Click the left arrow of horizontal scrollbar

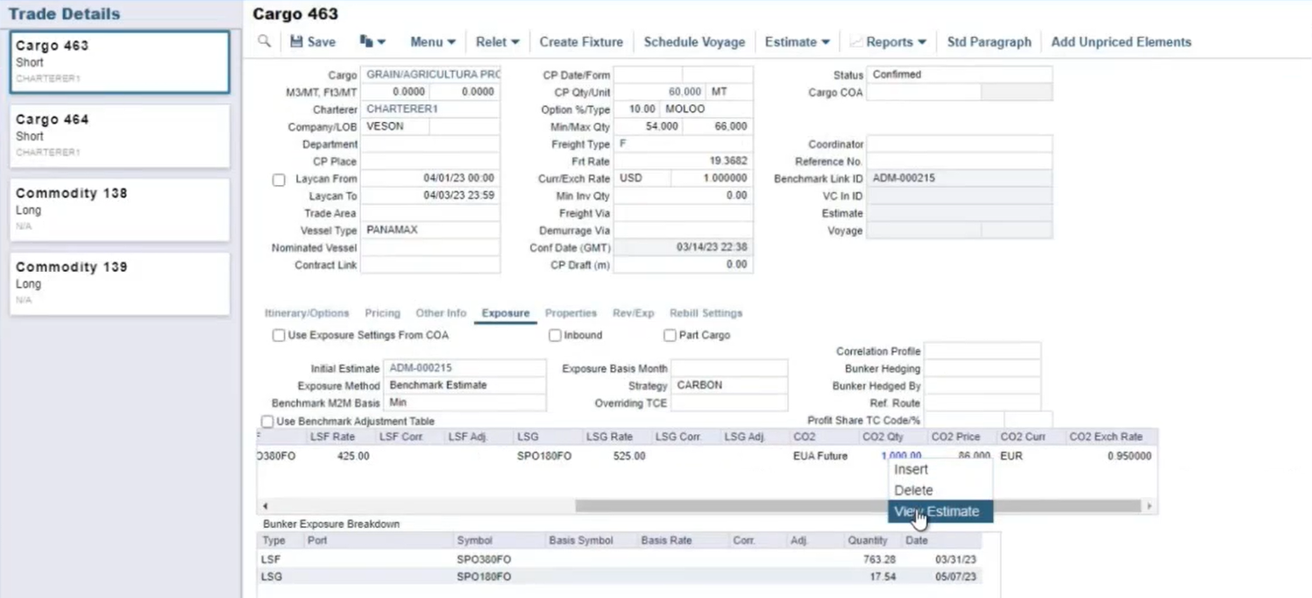click(266, 506)
